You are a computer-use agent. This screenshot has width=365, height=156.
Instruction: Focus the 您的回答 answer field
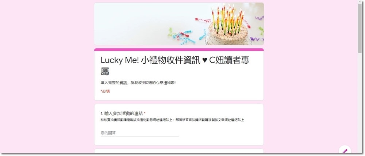click(x=140, y=133)
